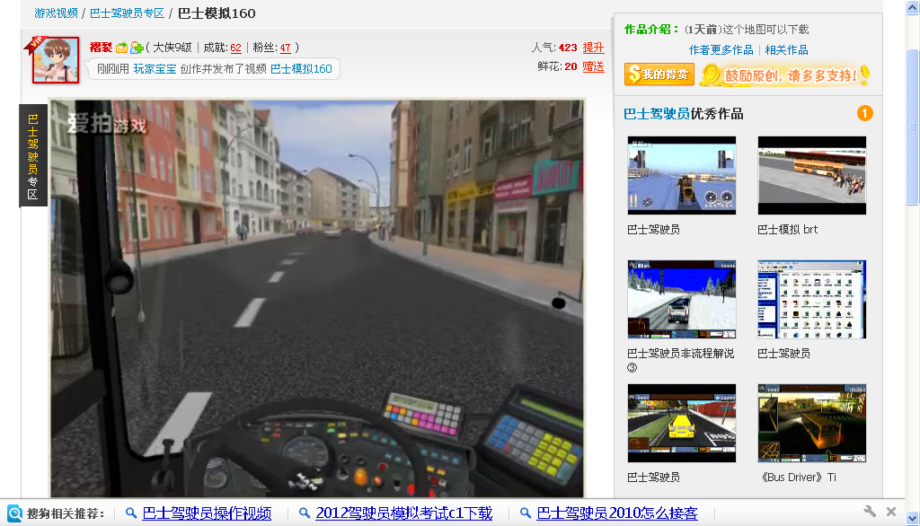Open the 《Bus Driver》 Ti thumbnail
Image resolution: width=920 pixels, height=526 pixels.
[x=812, y=424]
